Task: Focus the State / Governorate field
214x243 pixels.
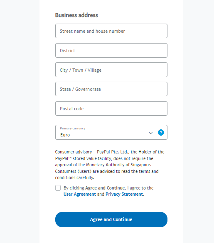Action: (x=111, y=89)
